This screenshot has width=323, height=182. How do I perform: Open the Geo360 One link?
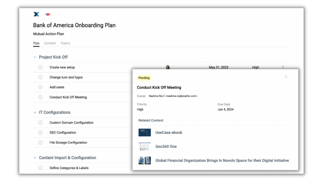click(x=166, y=146)
